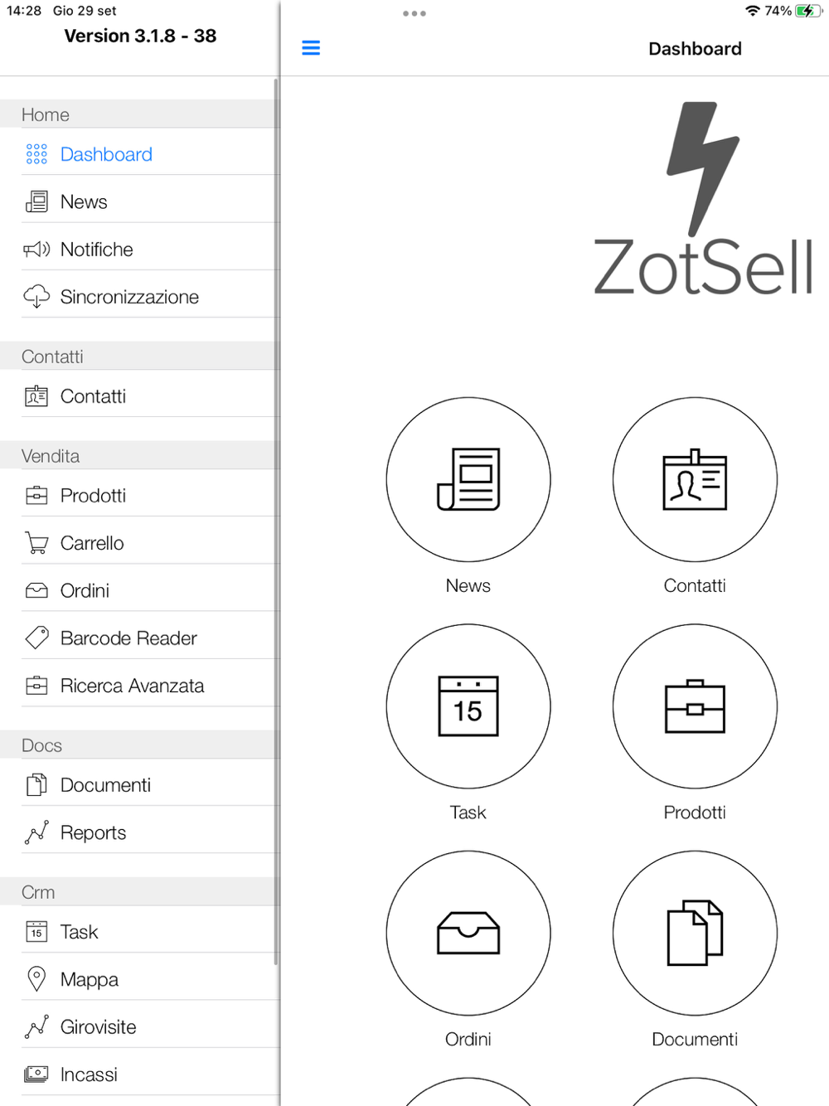
Task: Open the Task calendar circle icon
Action: click(x=468, y=706)
